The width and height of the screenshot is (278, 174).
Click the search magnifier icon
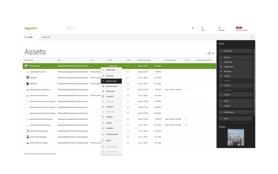coord(69,28)
